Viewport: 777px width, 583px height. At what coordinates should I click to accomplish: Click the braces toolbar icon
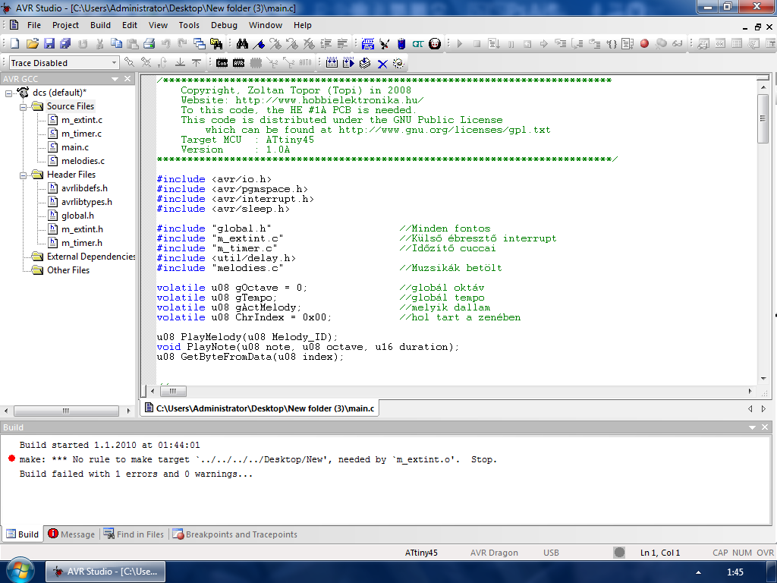[x=612, y=43]
